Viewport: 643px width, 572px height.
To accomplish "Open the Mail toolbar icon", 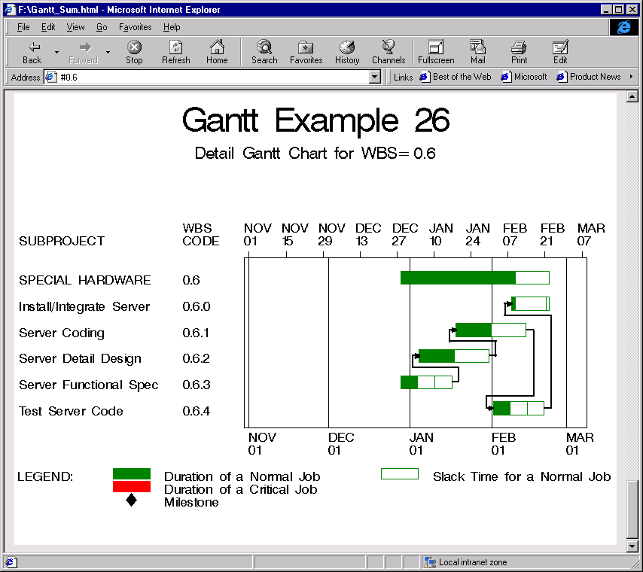I will coord(477,52).
